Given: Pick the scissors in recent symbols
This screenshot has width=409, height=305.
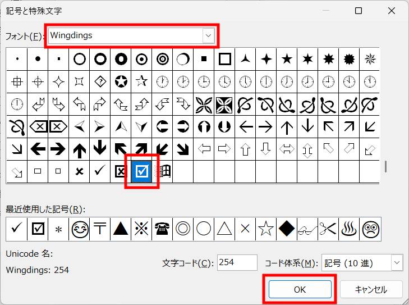Looking at the screenshot, I should click(x=328, y=229).
